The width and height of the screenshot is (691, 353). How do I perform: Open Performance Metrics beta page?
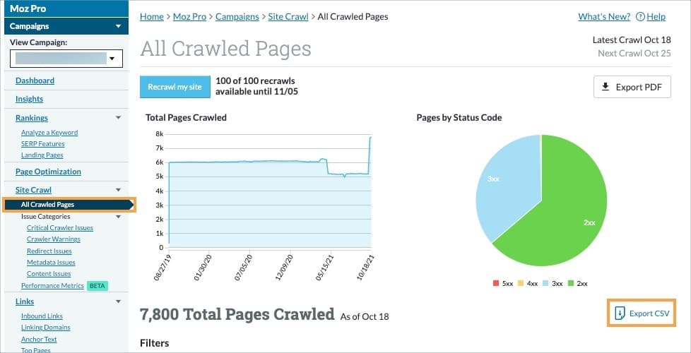click(52, 286)
